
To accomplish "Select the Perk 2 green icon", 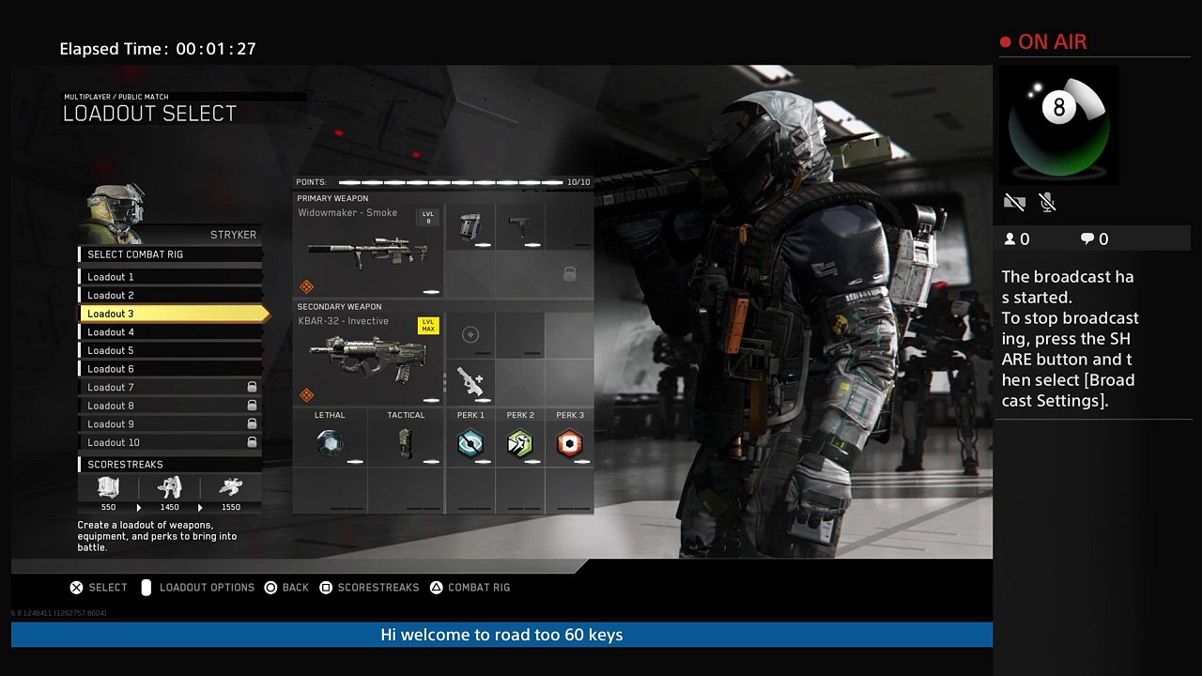I will [x=520, y=443].
